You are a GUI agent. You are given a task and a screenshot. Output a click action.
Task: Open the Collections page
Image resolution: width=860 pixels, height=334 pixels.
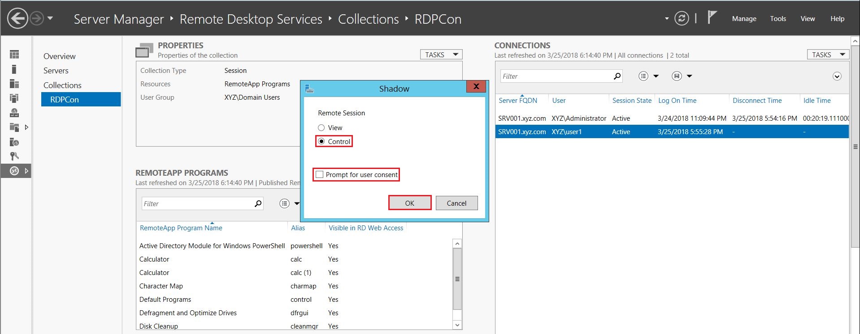coord(62,85)
